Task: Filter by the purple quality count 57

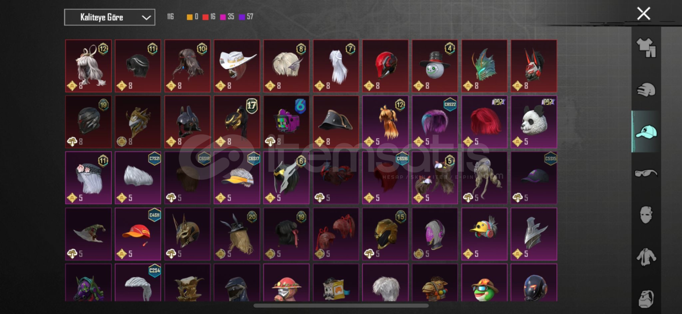Action: [246, 17]
